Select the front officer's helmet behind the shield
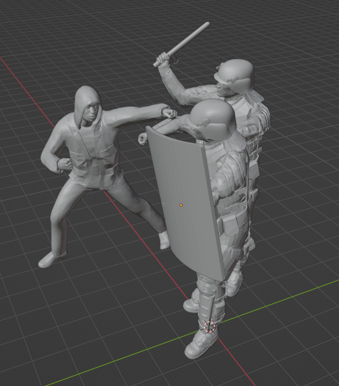 pyautogui.click(x=213, y=119)
